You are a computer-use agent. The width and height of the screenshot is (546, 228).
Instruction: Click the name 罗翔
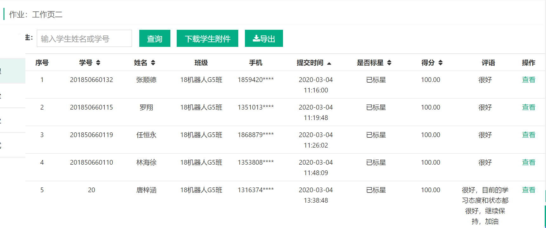(146, 107)
